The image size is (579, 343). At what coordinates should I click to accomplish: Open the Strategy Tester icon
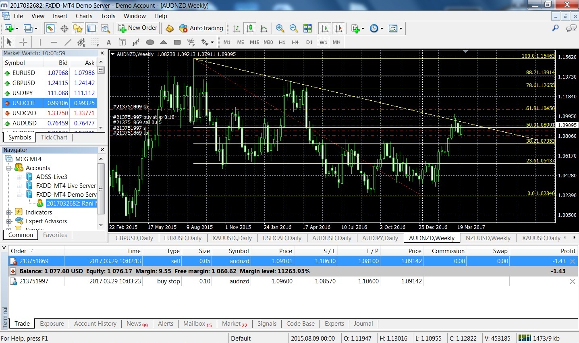point(105,28)
